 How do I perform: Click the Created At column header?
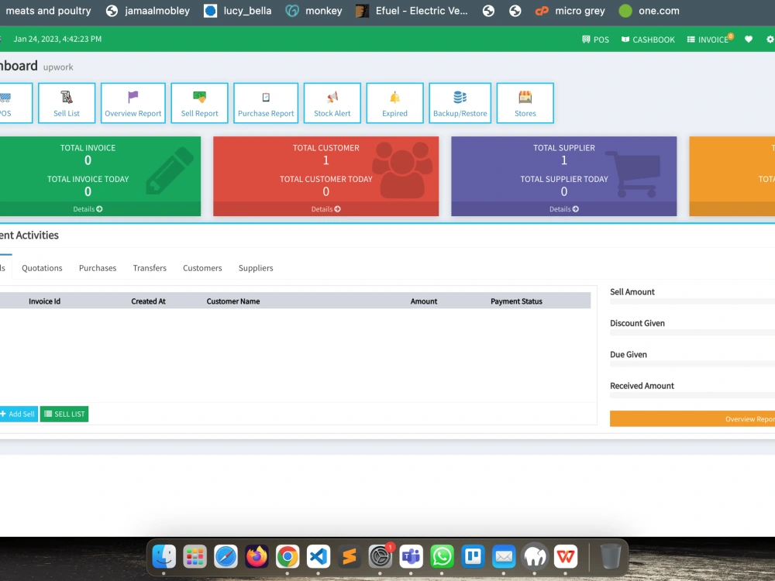tap(148, 301)
